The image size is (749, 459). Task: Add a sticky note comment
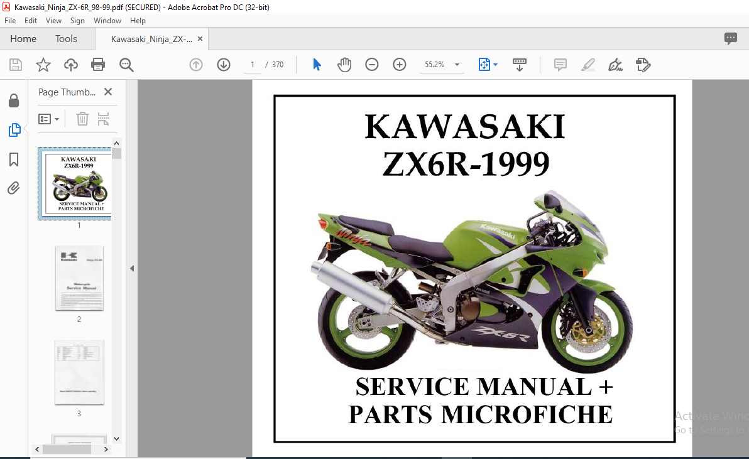coord(560,65)
